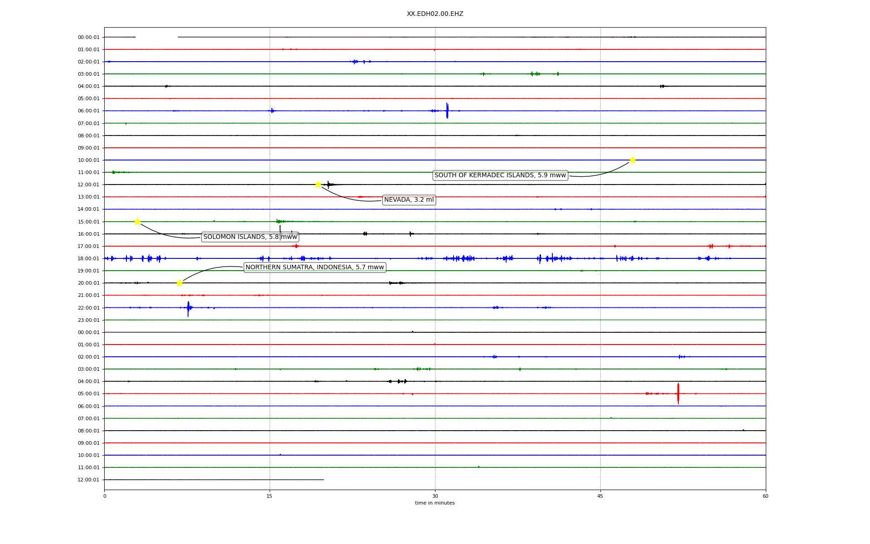
Task: Click the SOLOMON ISLANDS, 5.8 mww label
Action: coord(250,237)
